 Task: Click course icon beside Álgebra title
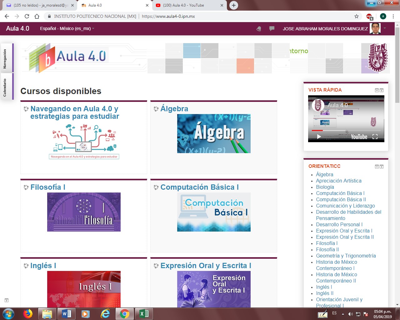coord(156,109)
